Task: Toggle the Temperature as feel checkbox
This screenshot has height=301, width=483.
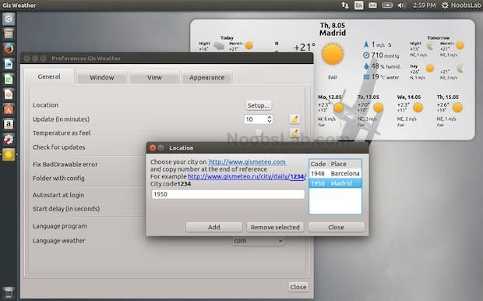Action: (259, 133)
